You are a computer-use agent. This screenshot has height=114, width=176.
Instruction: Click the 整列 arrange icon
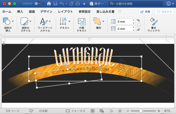coord(97,21)
